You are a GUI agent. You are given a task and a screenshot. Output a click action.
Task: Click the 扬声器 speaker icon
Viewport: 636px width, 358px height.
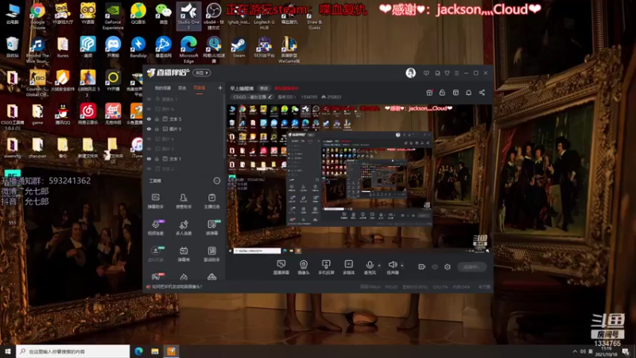[392, 265]
